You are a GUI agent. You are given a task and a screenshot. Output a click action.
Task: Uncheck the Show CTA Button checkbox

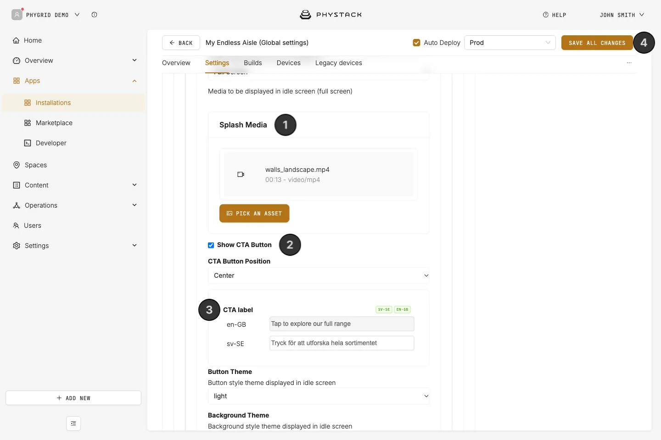(x=211, y=245)
